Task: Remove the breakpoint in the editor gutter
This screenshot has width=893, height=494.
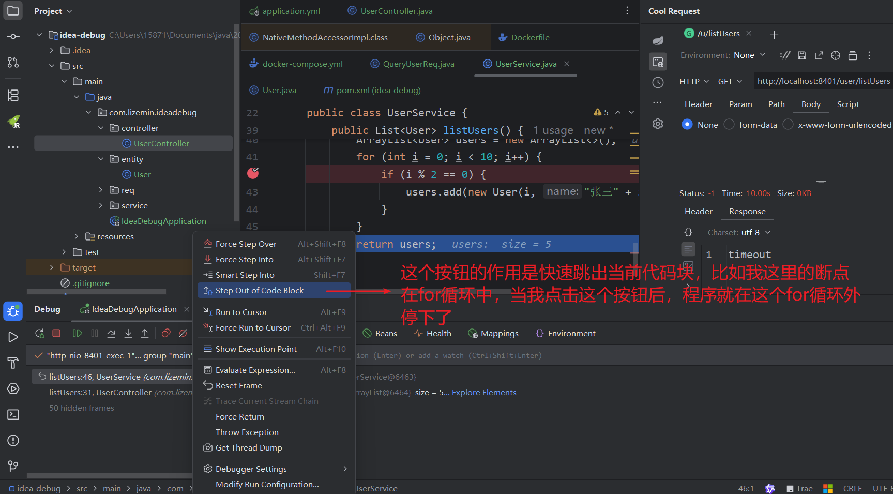Action: 253,173
